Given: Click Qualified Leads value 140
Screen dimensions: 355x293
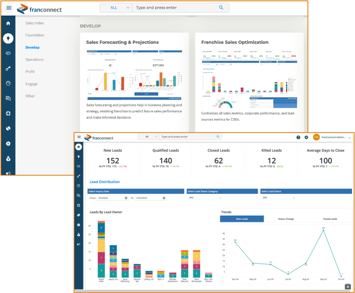Looking at the screenshot, I should [166, 161].
